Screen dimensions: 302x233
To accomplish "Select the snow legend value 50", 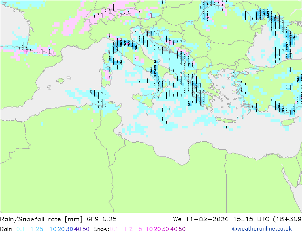I will (182, 229).
